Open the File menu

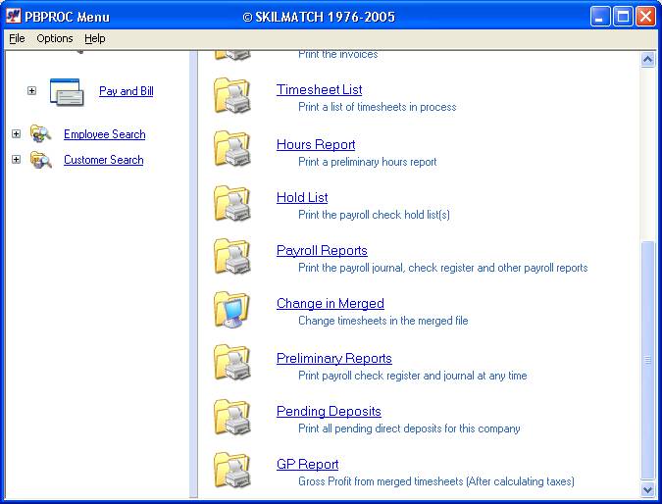17,38
